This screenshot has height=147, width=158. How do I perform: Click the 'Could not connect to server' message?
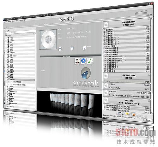pyautogui.click(x=119, y=117)
